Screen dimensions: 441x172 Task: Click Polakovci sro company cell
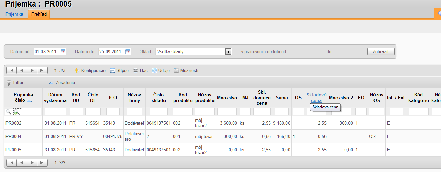134,136
